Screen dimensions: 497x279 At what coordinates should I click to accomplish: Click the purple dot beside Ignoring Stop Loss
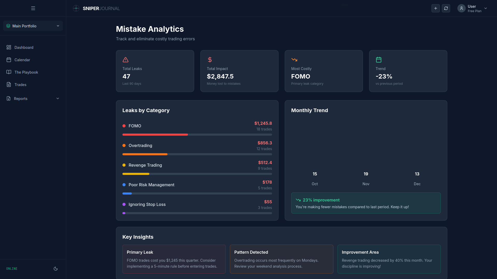[x=124, y=204]
